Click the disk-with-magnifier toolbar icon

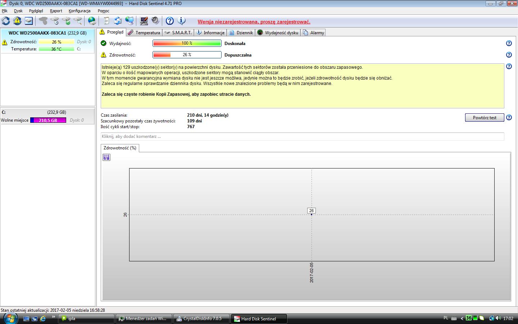point(78,21)
